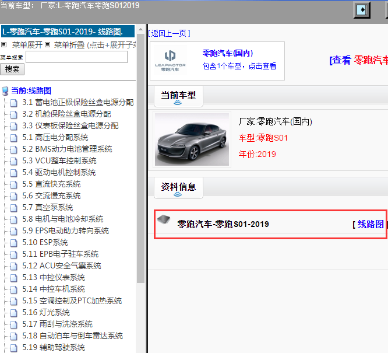Viewport: 388px width, 353px height.
Task: Click page icon beside 5.5 直流快充系统
Action: click(x=14, y=184)
